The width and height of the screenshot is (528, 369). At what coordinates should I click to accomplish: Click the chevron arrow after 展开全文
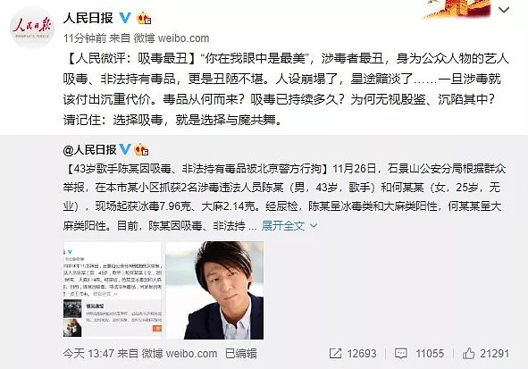click(314, 225)
